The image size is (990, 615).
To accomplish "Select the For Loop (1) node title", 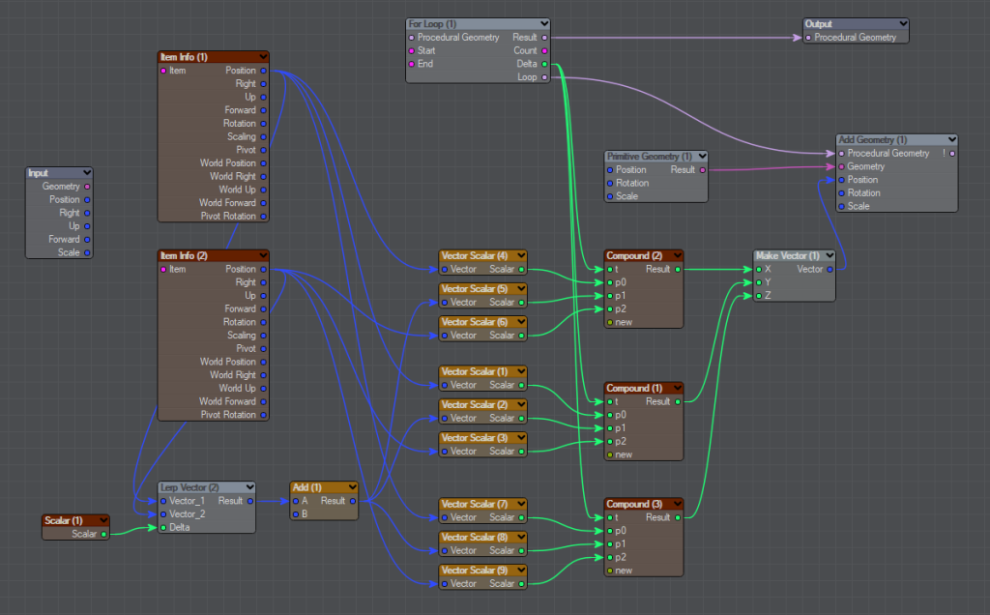I will (432, 24).
